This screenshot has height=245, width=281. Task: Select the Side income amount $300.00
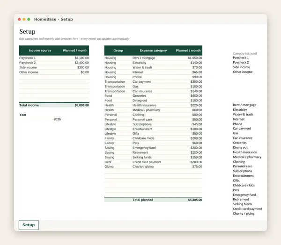click(83, 67)
